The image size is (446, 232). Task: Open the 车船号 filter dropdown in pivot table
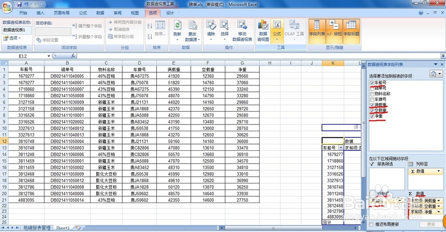[x=341, y=148]
